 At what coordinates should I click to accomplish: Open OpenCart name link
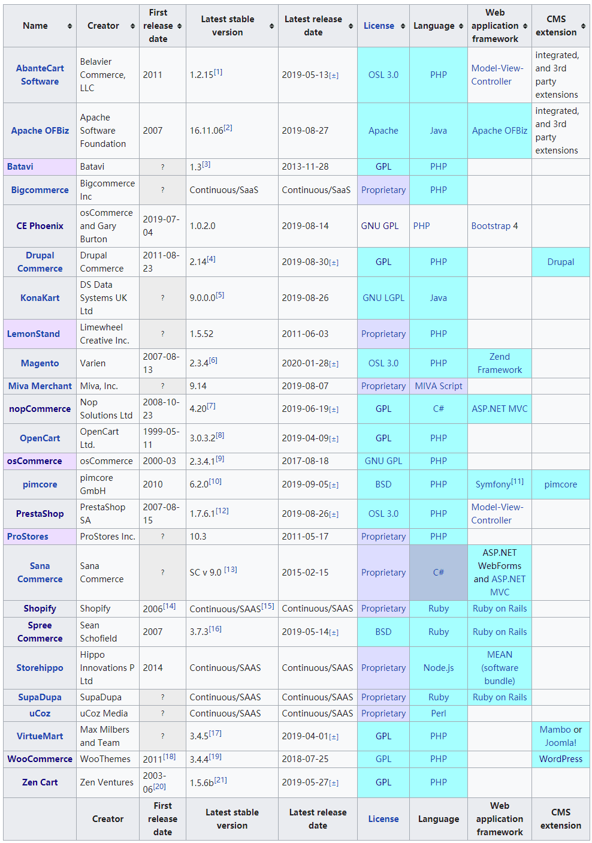[40, 438]
